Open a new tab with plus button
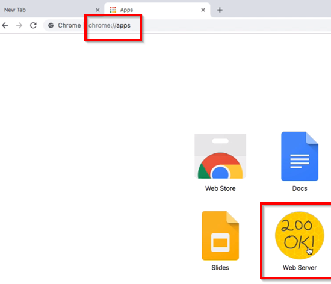The width and height of the screenshot is (331, 284). pos(220,10)
